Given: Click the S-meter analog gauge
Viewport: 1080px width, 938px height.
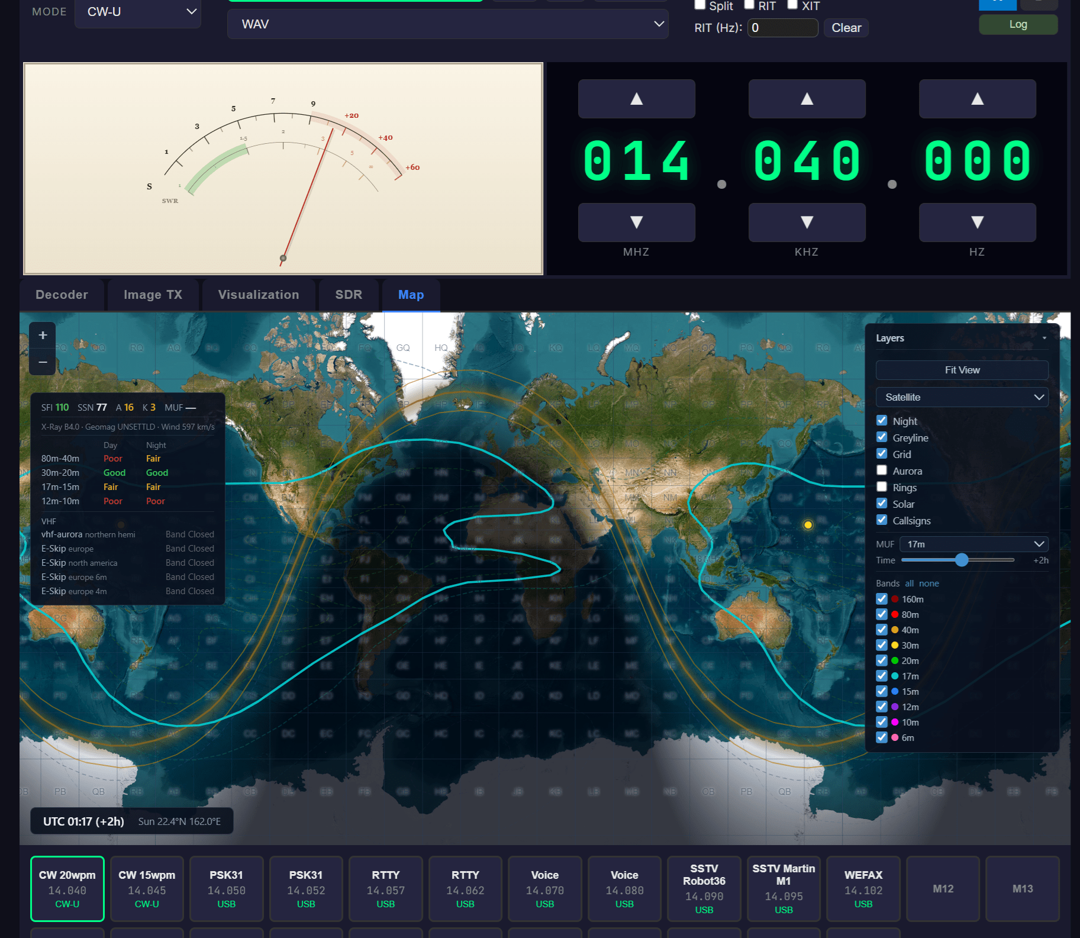Looking at the screenshot, I should (x=283, y=169).
